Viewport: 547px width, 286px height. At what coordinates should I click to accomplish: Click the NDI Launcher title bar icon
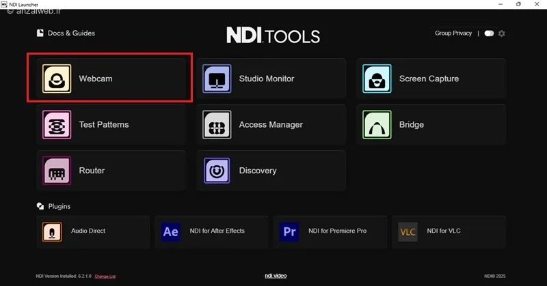[x=4, y=4]
